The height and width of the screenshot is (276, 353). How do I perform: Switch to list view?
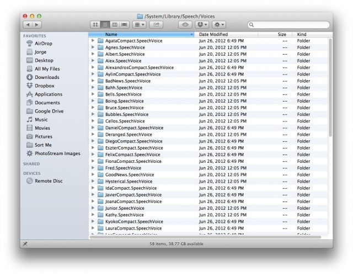[x=105, y=24]
